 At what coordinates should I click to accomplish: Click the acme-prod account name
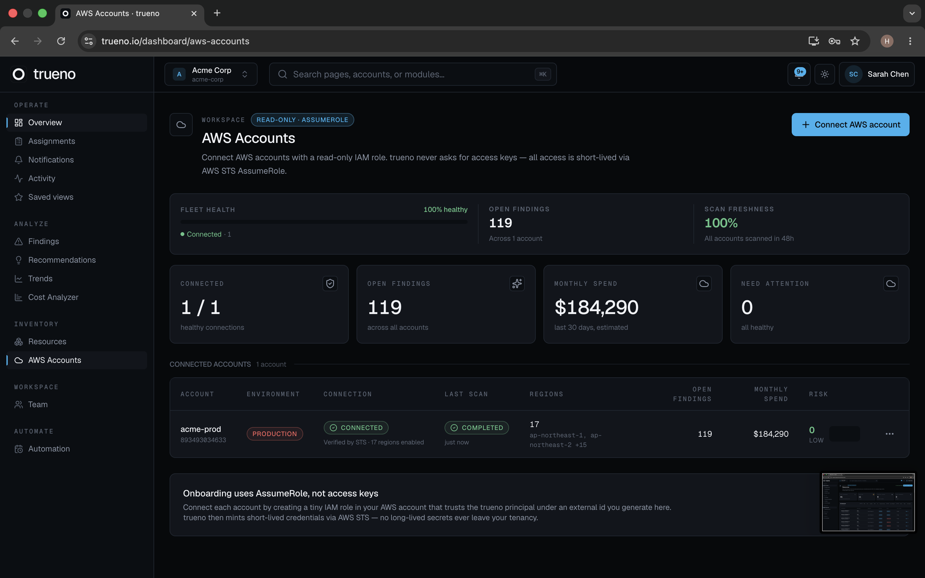201,429
